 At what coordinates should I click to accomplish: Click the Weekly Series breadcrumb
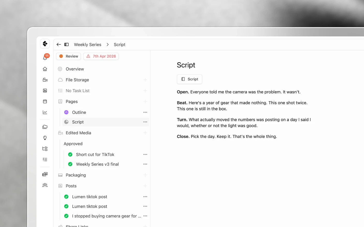(x=88, y=45)
